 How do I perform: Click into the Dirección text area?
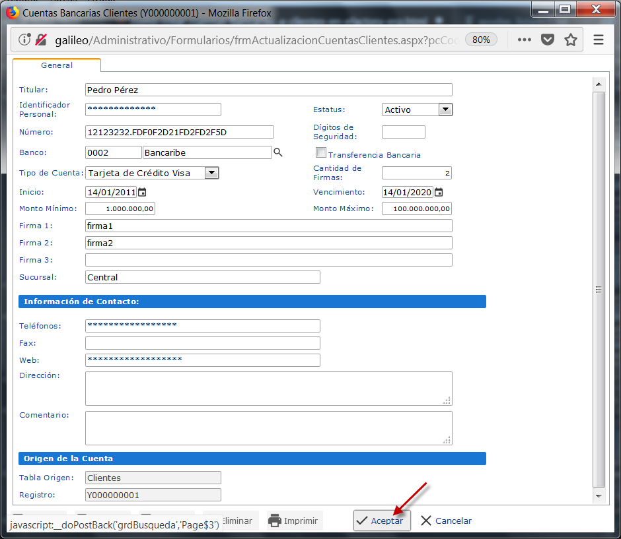[x=268, y=388]
